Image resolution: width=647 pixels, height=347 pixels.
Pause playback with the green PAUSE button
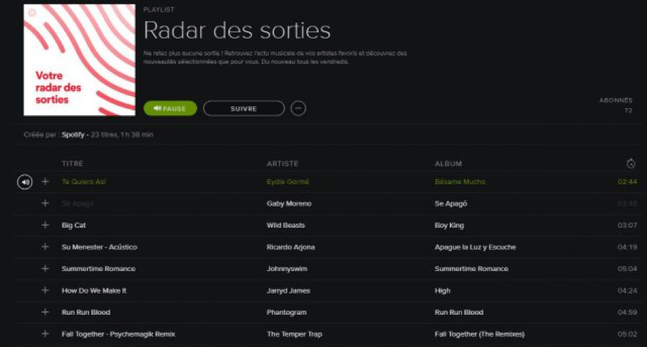coord(170,108)
